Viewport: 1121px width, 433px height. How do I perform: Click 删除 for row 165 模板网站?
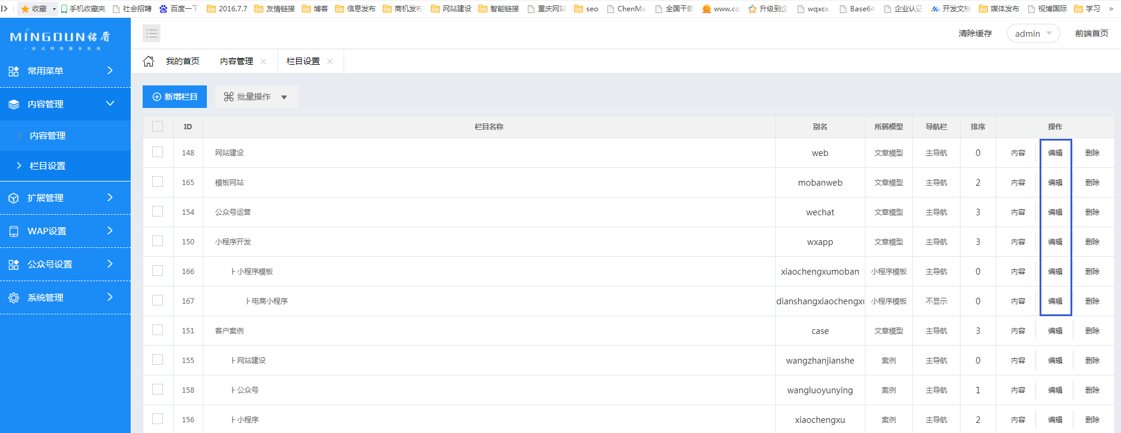[1092, 183]
